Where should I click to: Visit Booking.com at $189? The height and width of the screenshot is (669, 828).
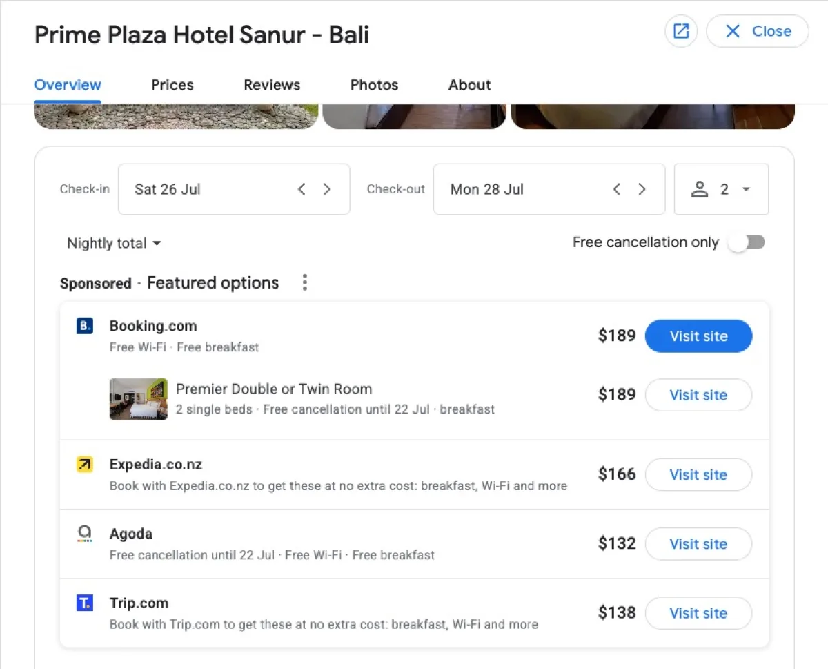pyautogui.click(x=698, y=336)
